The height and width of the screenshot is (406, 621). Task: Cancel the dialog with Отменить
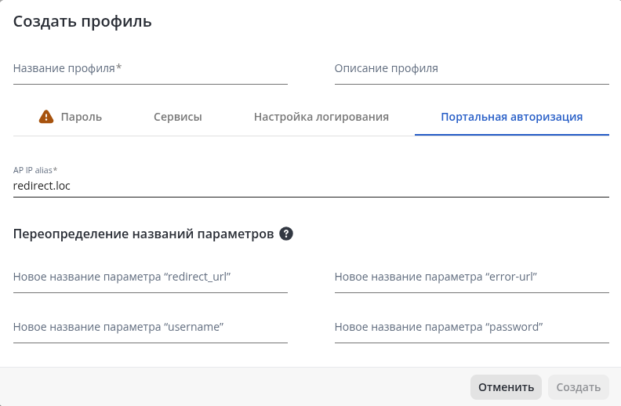pos(506,387)
